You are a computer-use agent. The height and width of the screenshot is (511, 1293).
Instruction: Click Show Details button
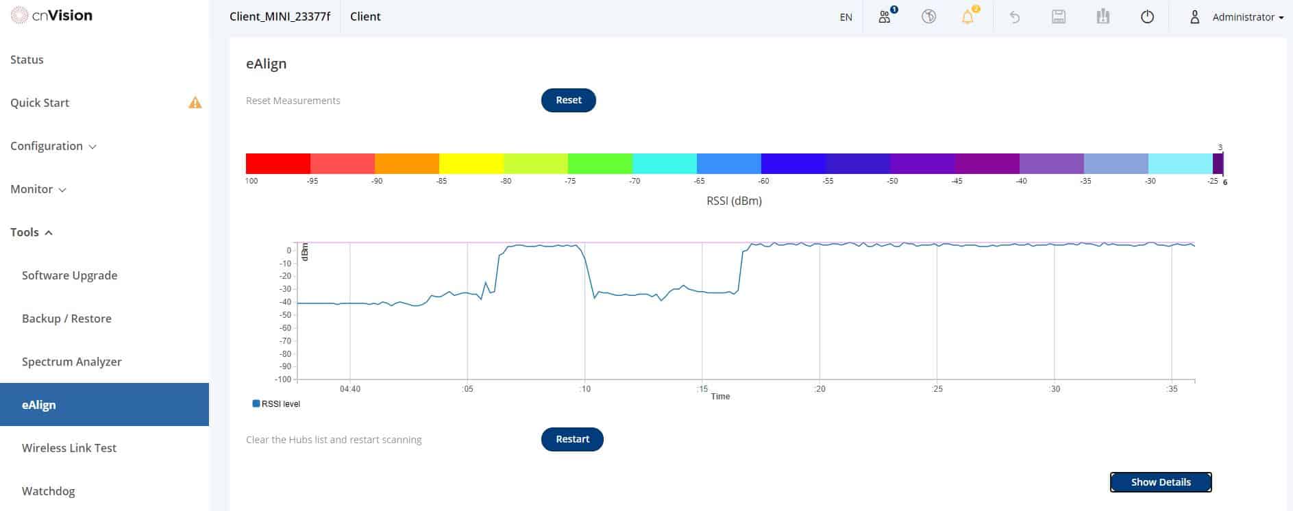coord(1160,482)
